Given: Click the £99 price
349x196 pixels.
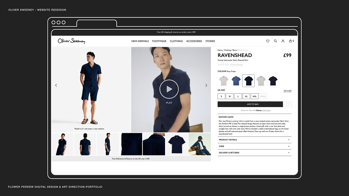Looking at the screenshot, I should pyautogui.click(x=287, y=55).
